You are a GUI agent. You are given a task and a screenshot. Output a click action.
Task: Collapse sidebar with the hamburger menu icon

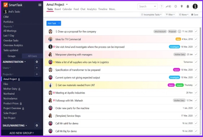[40, 5]
